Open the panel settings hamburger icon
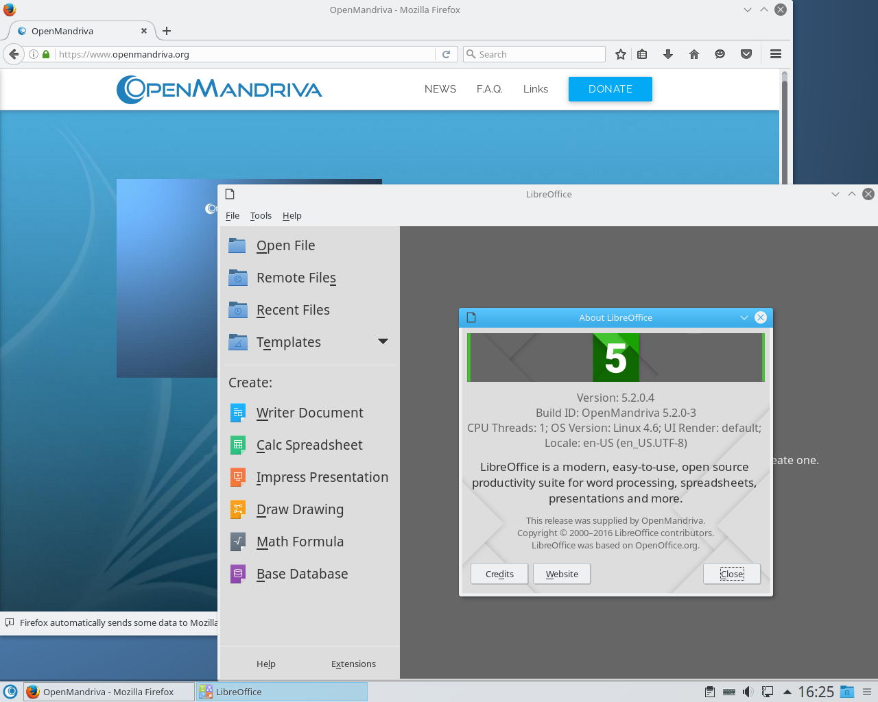The height and width of the screenshot is (702, 878). tap(867, 692)
